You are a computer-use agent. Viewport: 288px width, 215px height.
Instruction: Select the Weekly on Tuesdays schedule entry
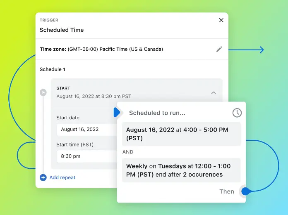[x=181, y=170]
